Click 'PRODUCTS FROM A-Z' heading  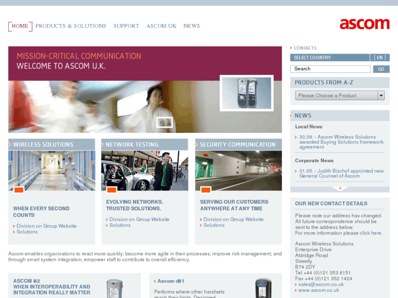[324, 83]
